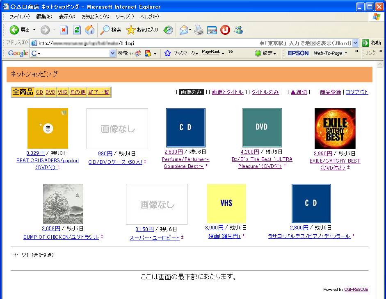Select the CD category tab
Screen dimensions: 386x299
tap(39, 92)
